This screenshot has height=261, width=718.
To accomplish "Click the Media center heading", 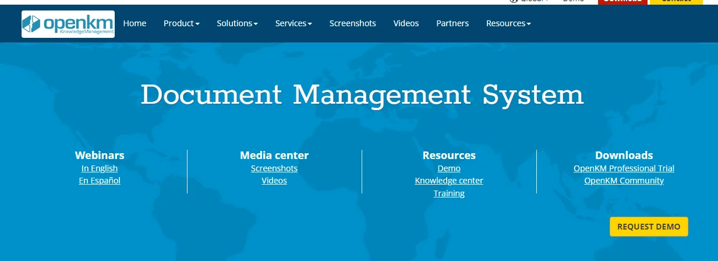I will [x=274, y=156].
